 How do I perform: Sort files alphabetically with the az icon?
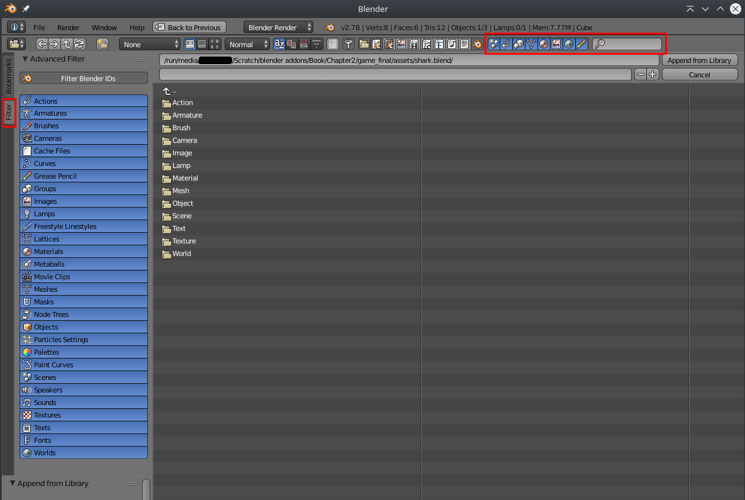click(279, 44)
